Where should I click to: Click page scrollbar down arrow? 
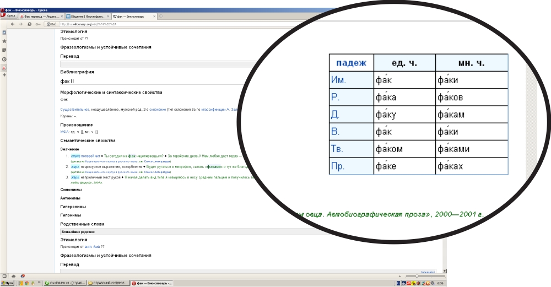pyautogui.click(x=445, y=271)
